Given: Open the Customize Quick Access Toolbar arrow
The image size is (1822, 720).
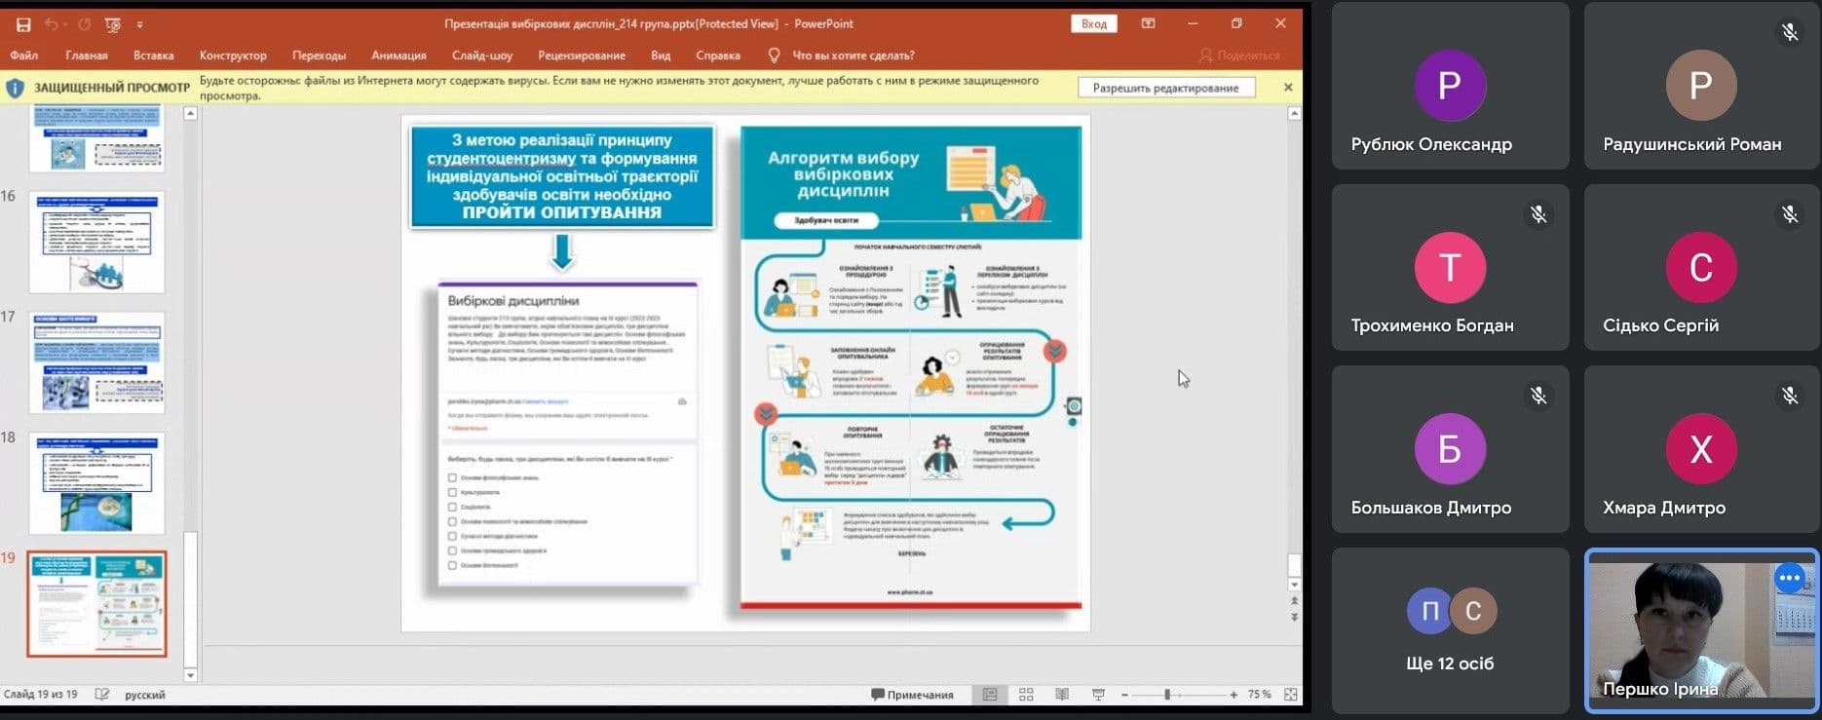Looking at the screenshot, I should [x=139, y=24].
